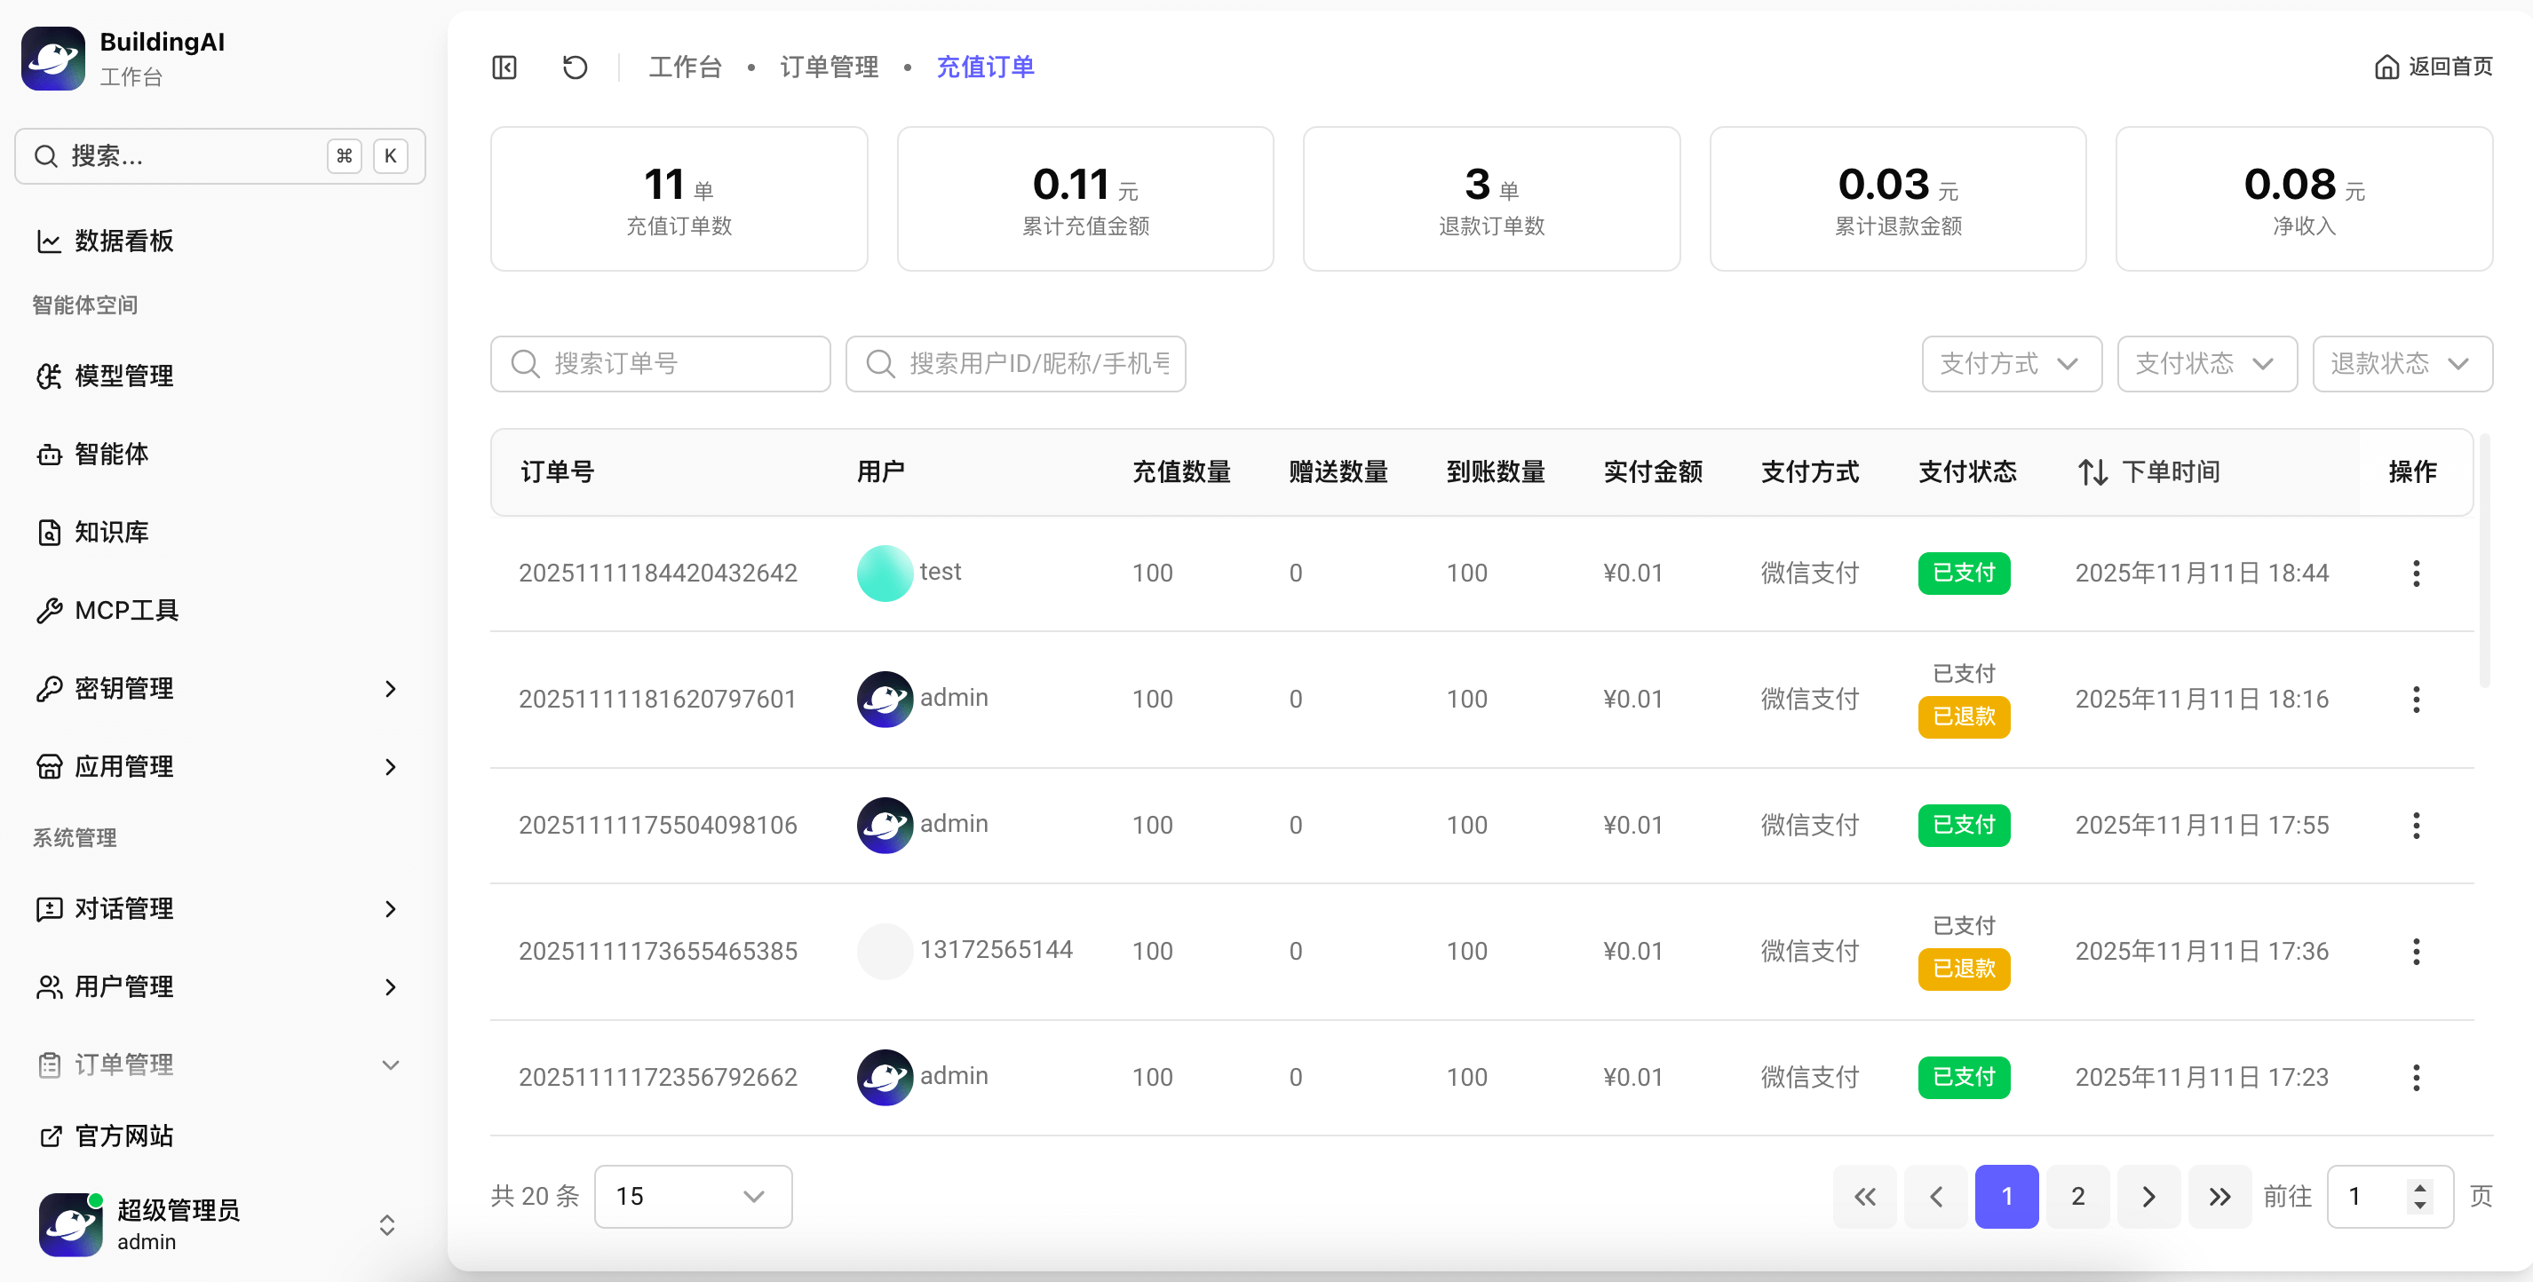2533x1282 pixels.
Task: Open the 支付方式 filter dropdown
Action: (2011, 364)
